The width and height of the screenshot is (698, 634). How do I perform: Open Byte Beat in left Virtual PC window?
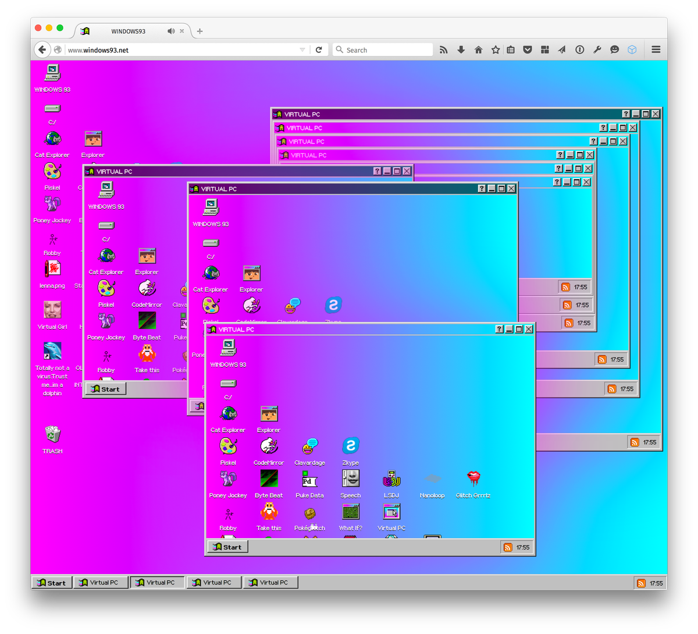pos(147,321)
